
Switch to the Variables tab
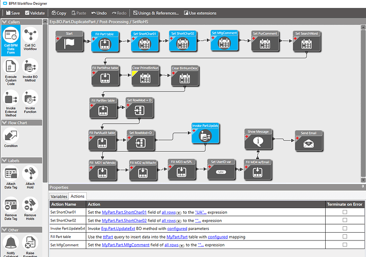coord(59,197)
